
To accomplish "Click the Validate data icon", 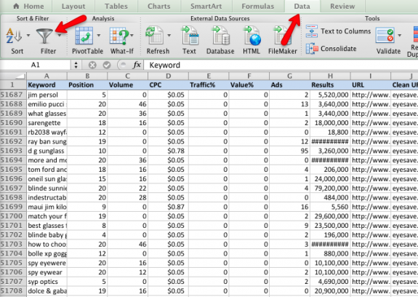I will [x=385, y=35].
